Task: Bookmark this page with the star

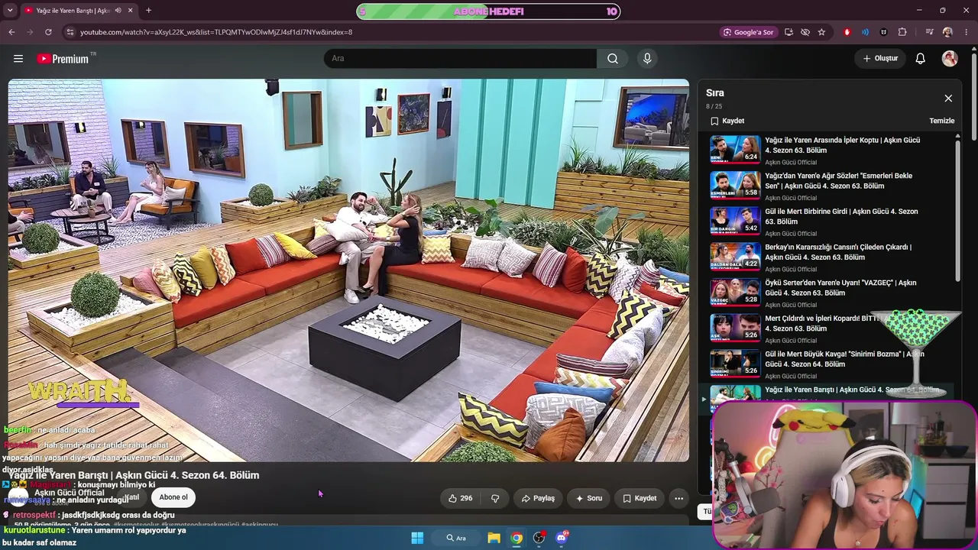Action: pyautogui.click(x=821, y=32)
